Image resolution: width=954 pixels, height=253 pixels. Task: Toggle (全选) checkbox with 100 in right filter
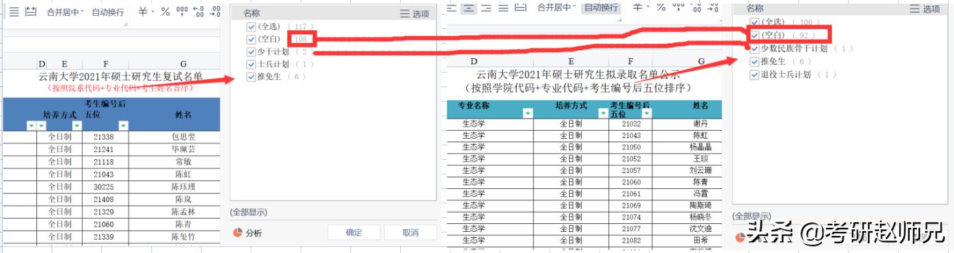pyautogui.click(x=754, y=22)
